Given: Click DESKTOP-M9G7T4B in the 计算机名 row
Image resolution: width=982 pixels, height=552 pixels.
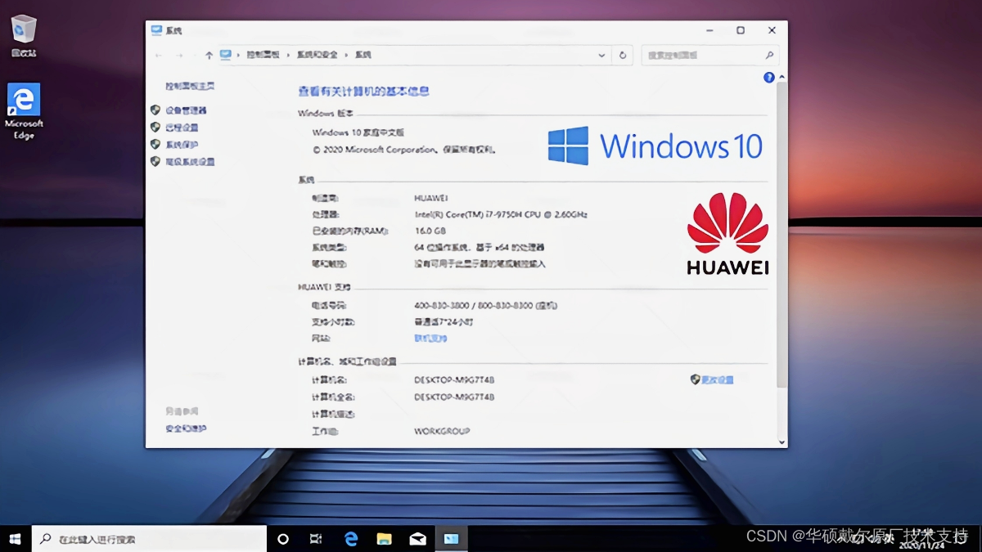Looking at the screenshot, I should (x=454, y=380).
